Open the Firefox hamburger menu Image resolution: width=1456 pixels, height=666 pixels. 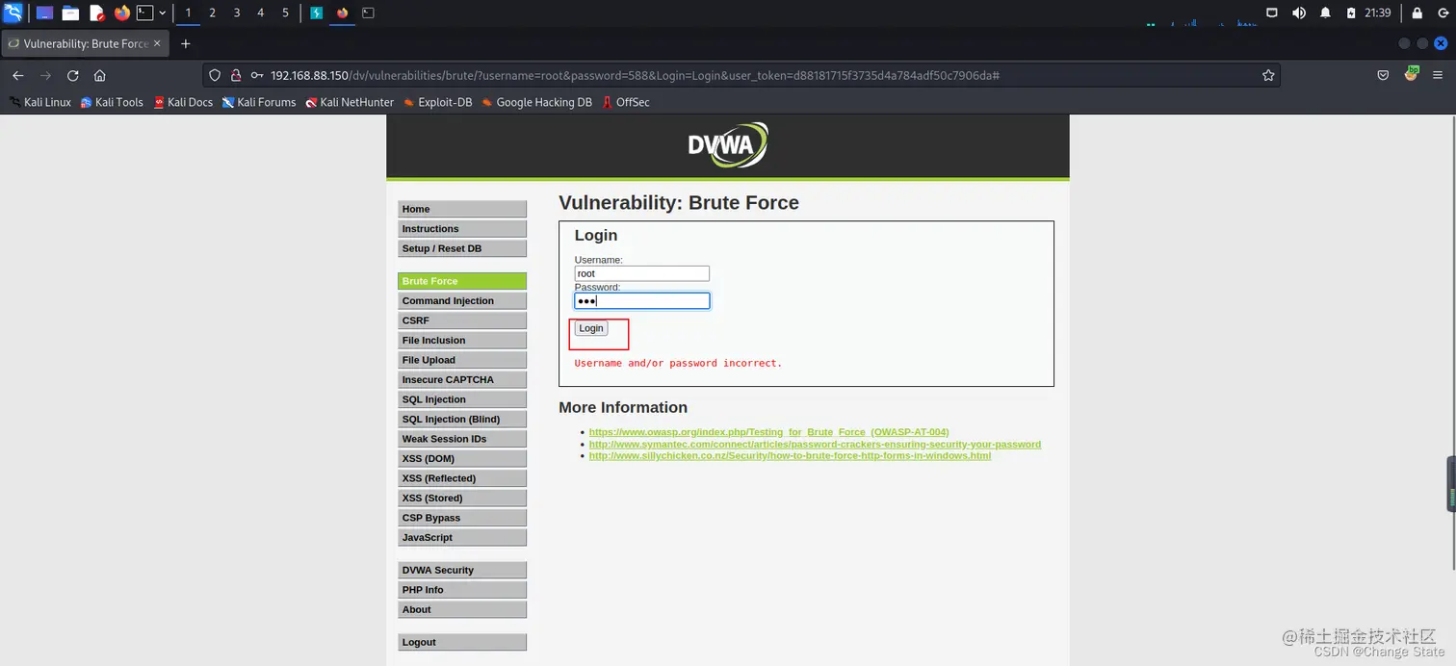pyautogui.click(x=1438, y=75)
